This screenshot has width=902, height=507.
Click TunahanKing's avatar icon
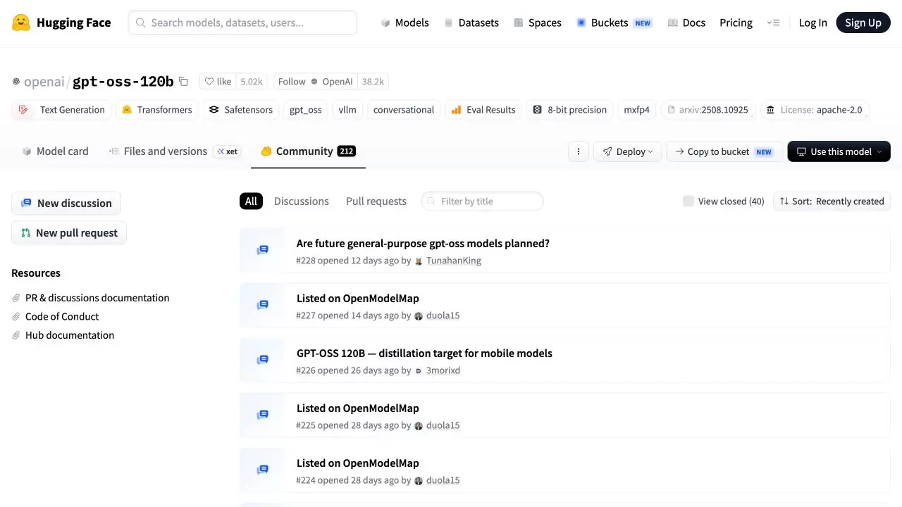[419, 261]
